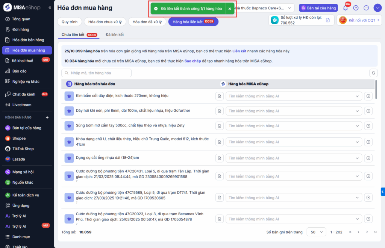This screenshot has height=248, width=385.
Task: Click copy icon for Dây hơi khí nén row
Action: pyautogui.click(x=220, y=111)
